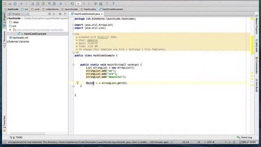Click the Copy toolbar icon

[x=38, y=4]
